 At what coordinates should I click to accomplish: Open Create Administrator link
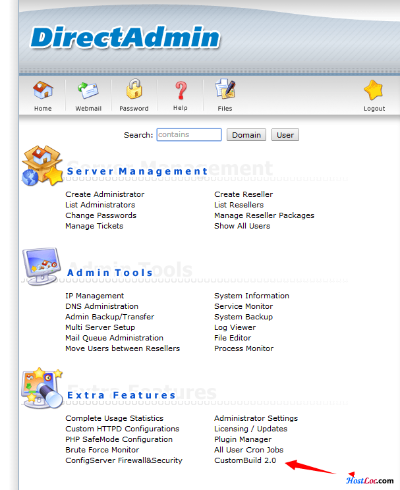(x=105, y=194)
